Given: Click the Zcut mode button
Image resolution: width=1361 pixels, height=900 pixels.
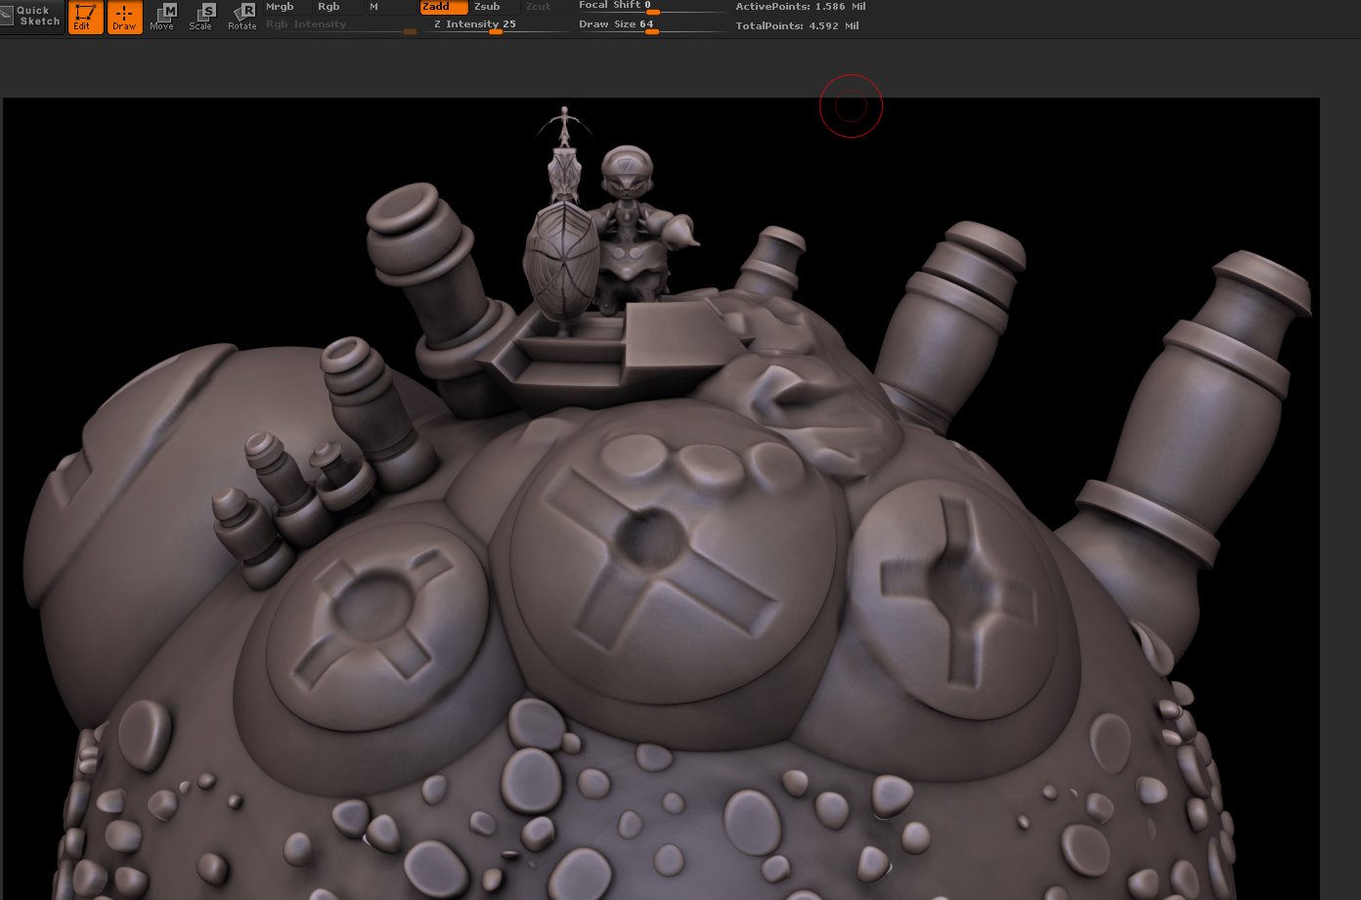Looking at the screenshot, I should click(x=546, y=7).
